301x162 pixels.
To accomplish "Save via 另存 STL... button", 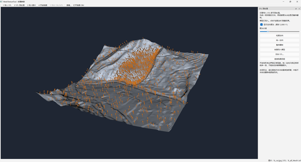I will tap(279, 54).
